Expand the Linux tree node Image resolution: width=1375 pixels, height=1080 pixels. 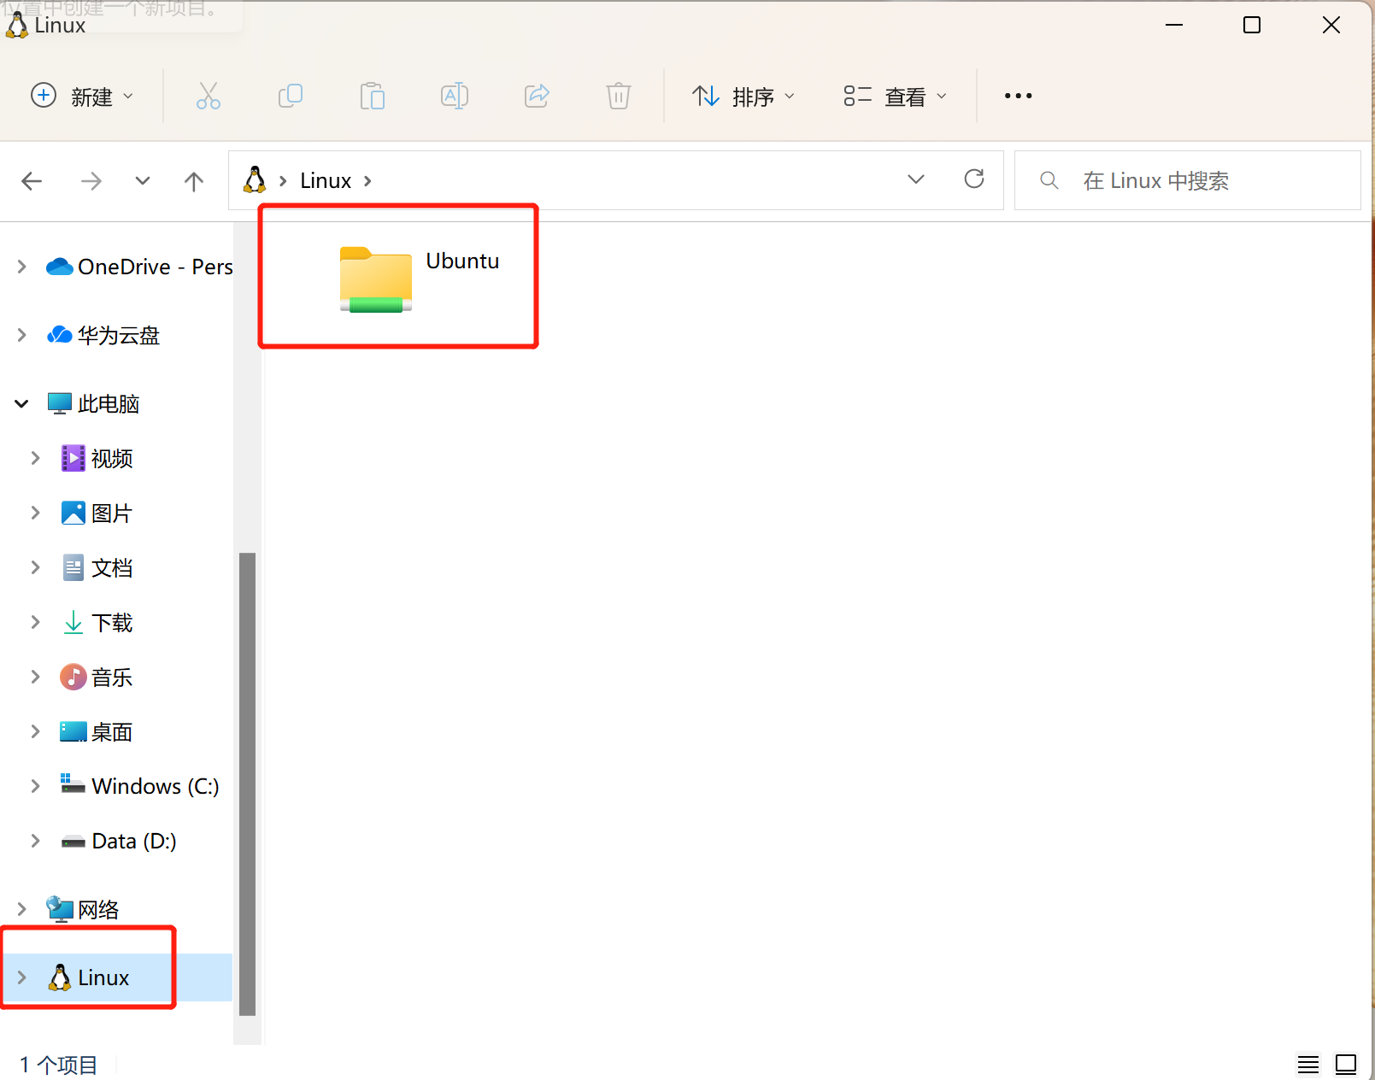click(21, 977)
